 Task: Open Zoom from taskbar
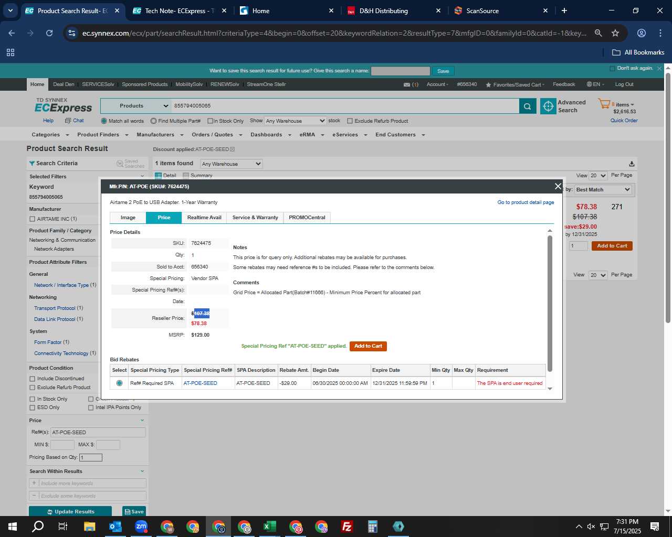pos(141,527)
